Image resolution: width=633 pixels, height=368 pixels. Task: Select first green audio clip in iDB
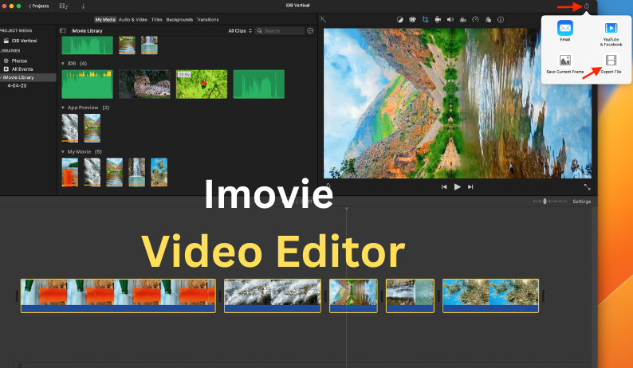[x=87, y=84]
